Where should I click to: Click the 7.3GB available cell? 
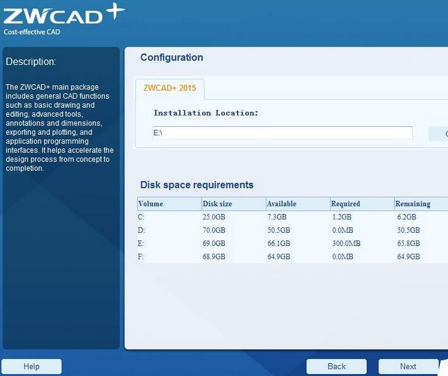tap(277, 217)
